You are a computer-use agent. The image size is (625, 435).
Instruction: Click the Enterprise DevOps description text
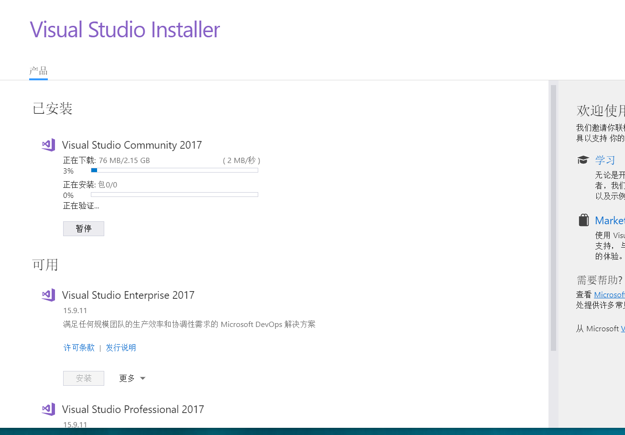click(x=189, y=324)
